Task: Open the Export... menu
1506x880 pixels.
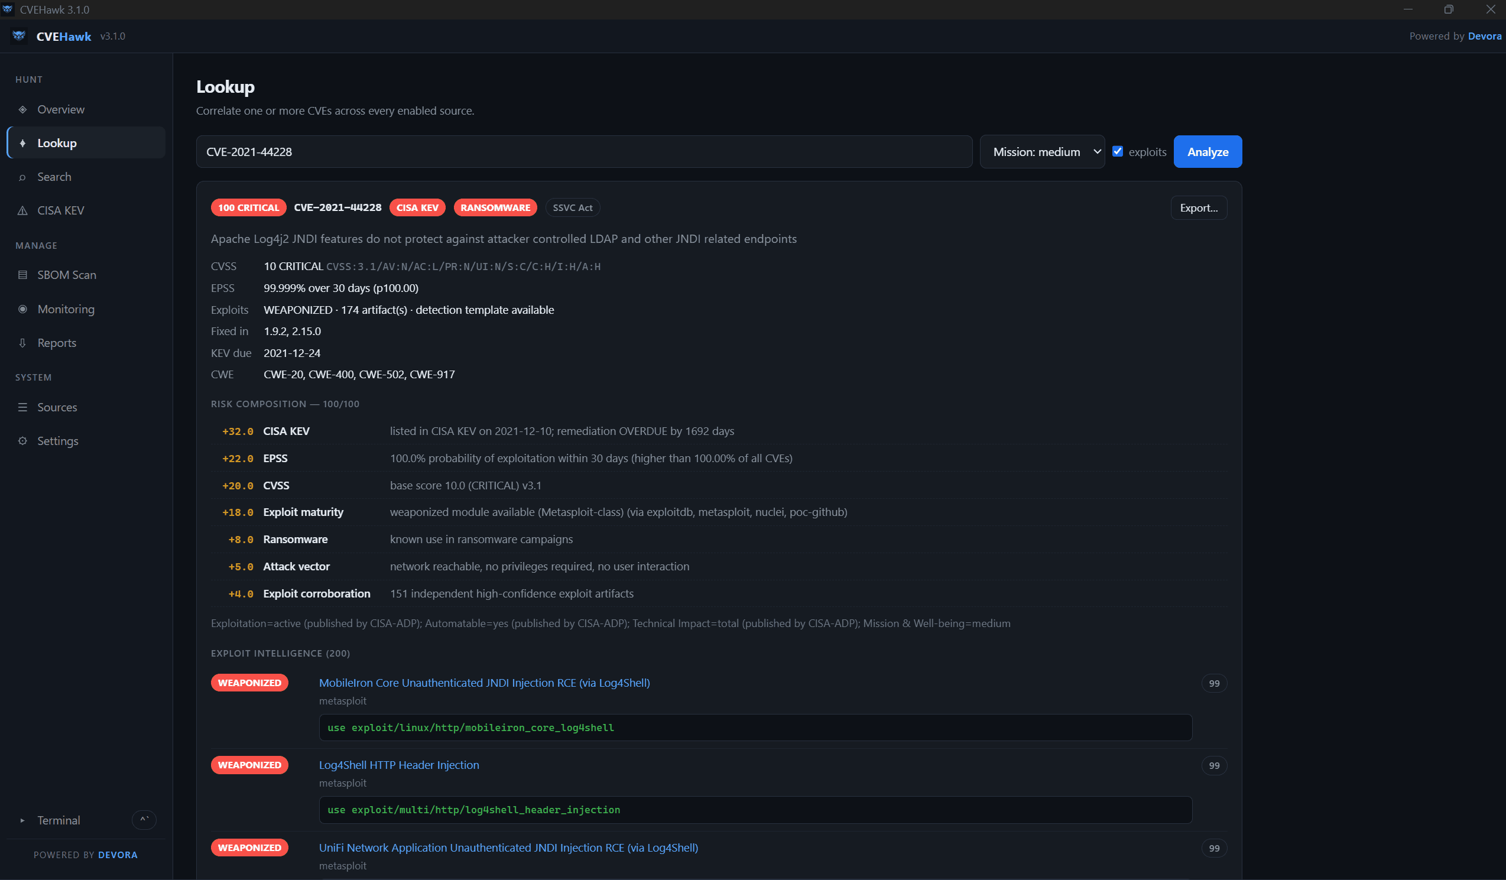Action: tap(1199, 208)
